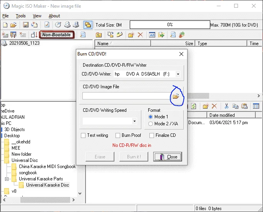Click the Erase button
Screen dimensions: 263x212
pyautogui.click(x=100, y=157)
